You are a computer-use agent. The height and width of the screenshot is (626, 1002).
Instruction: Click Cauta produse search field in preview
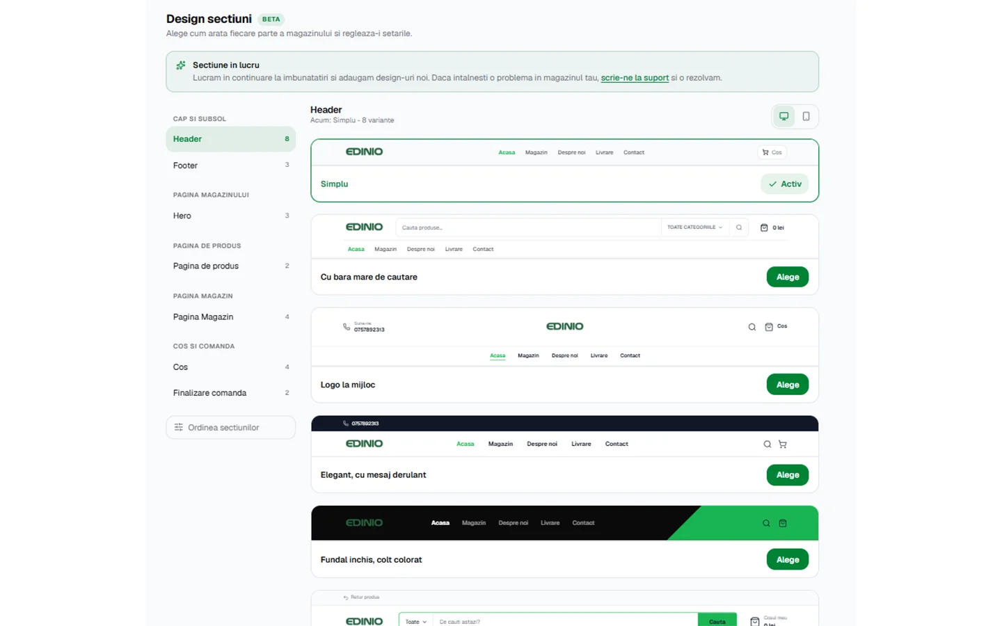[x=528, y=227]
